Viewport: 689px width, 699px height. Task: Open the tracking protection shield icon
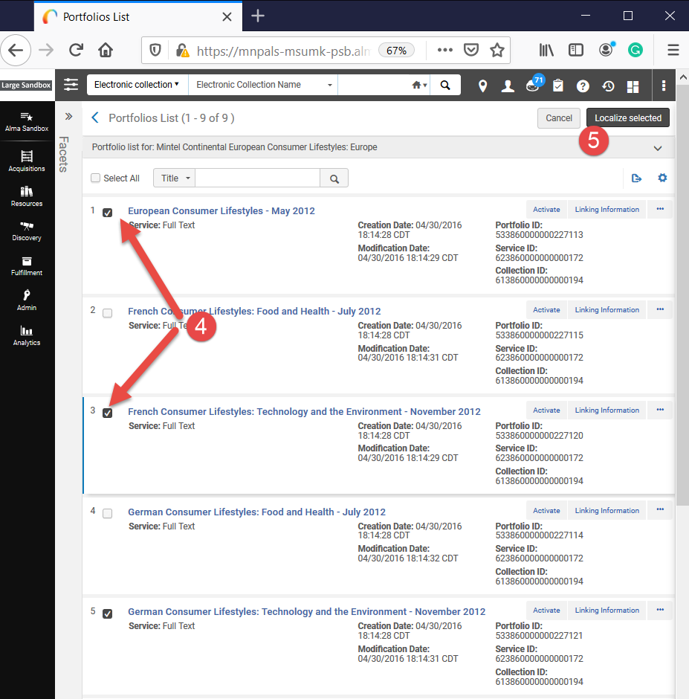(x=155, y=50)
